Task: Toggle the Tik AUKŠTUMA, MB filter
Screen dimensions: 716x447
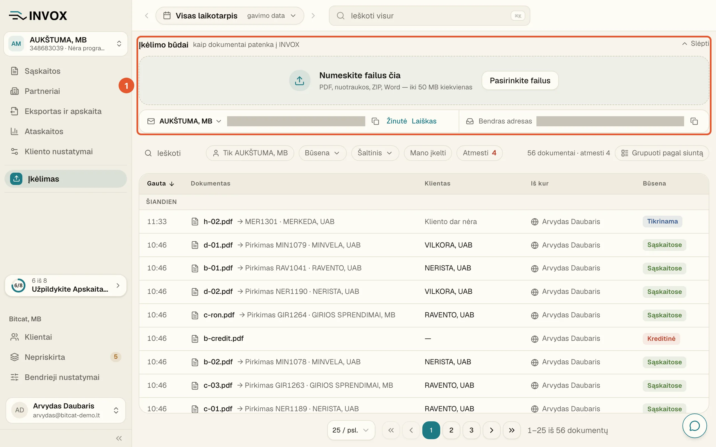Action: (250, 153)
